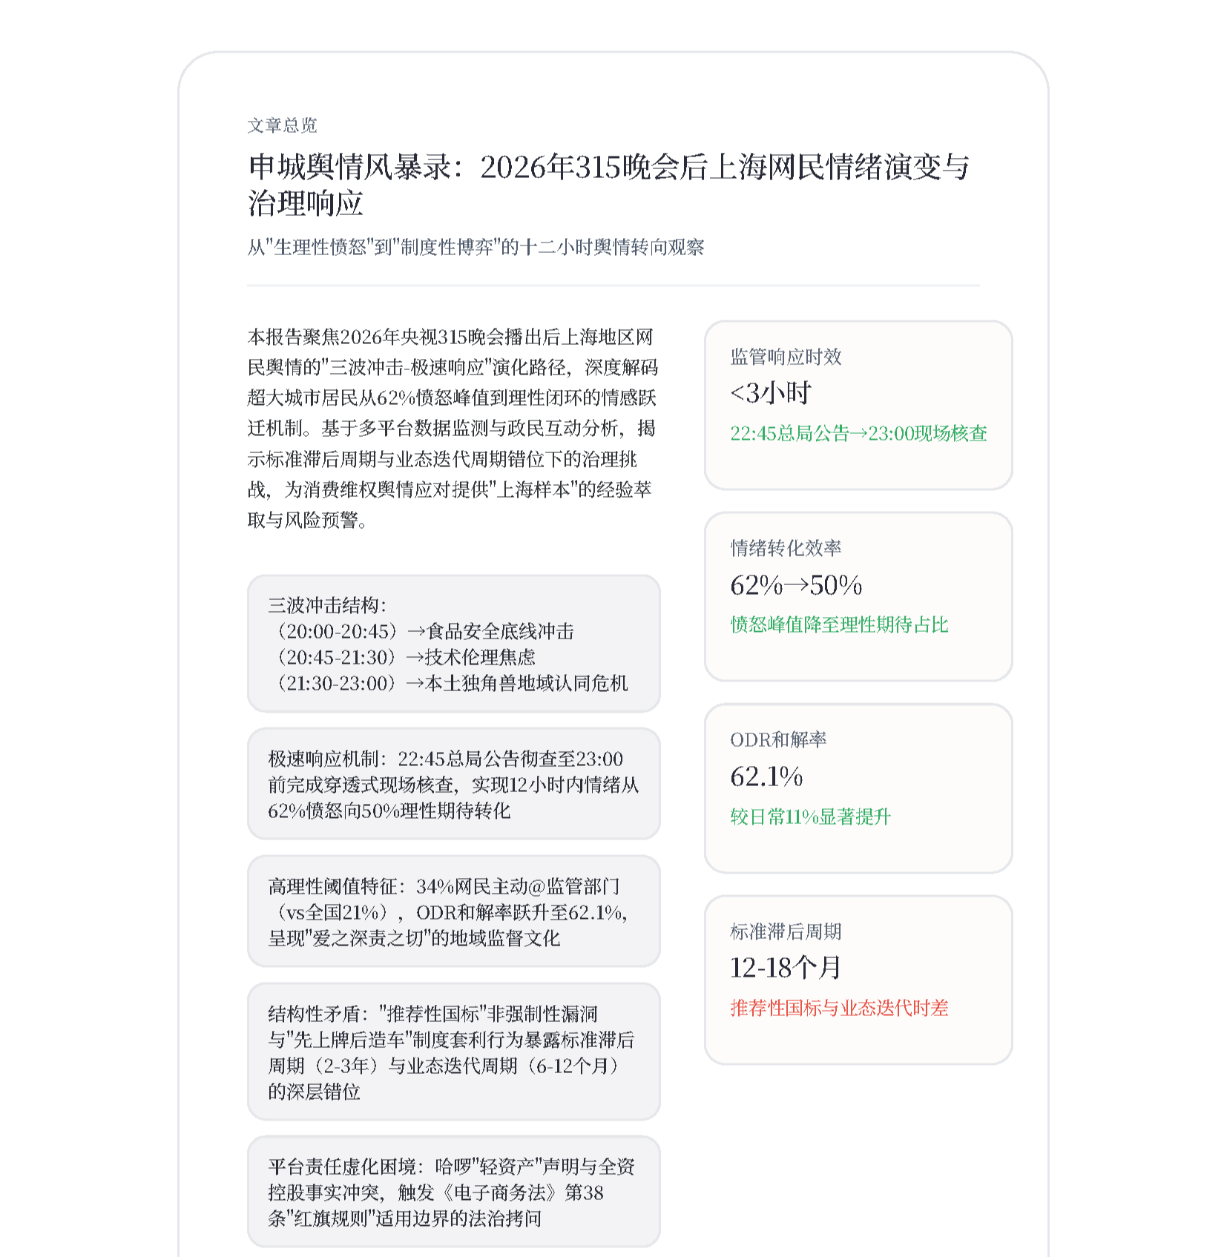Click the red text 推荐性国标与业态迭代时差
This screenshot has height=1257, width=1227.
[841, 1009]
